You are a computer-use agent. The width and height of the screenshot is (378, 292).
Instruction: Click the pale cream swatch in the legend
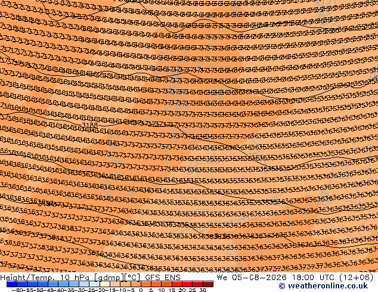coord(105,284)
